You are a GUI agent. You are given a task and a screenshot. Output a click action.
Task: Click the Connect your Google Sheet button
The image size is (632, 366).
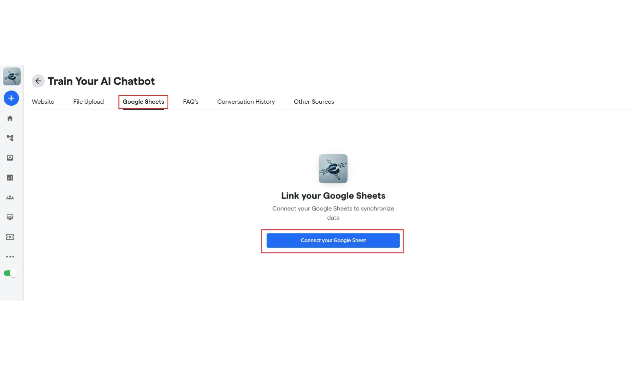point(333,241)
